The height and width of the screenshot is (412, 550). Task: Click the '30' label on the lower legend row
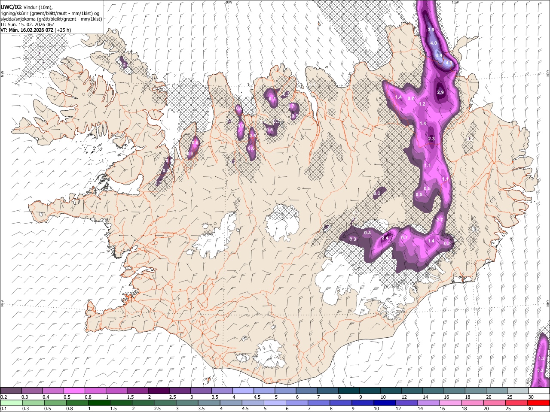coord(531,409)
